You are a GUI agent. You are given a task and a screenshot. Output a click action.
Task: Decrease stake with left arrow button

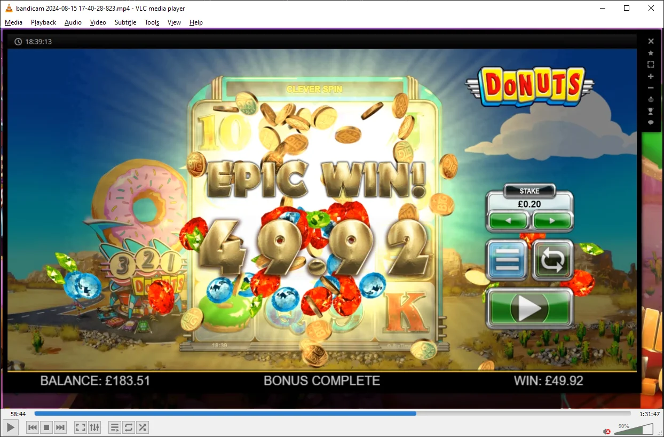click(509, 220)
